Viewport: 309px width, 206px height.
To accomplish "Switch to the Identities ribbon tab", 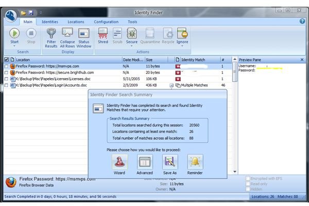I will [x=50, y=22].
